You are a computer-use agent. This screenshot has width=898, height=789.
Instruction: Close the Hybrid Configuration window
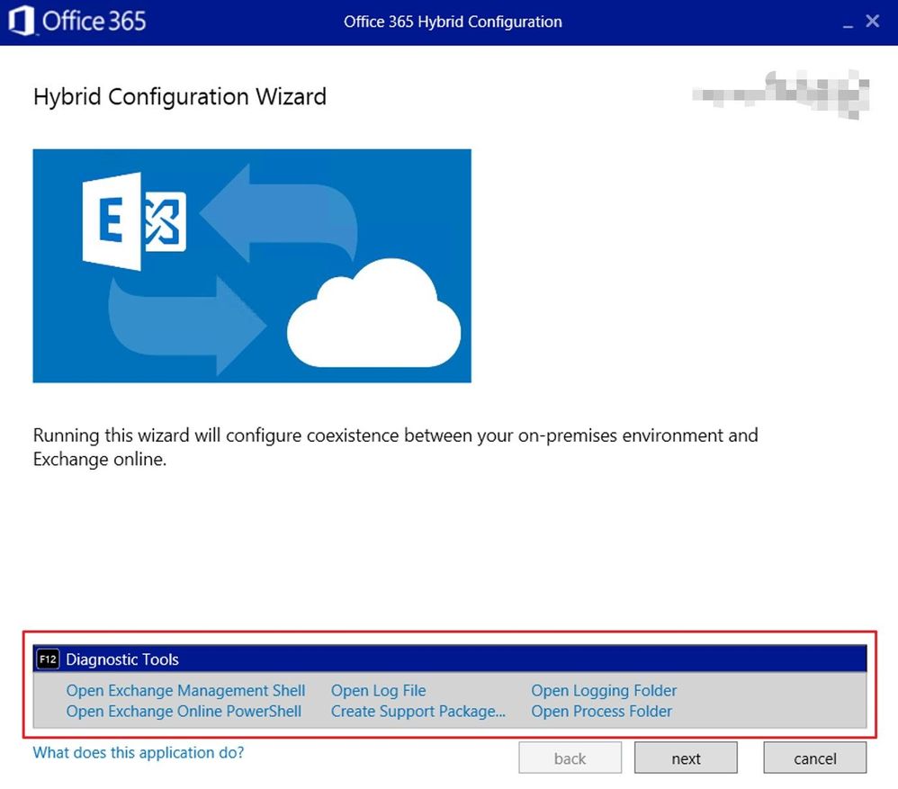click(872, 22)
